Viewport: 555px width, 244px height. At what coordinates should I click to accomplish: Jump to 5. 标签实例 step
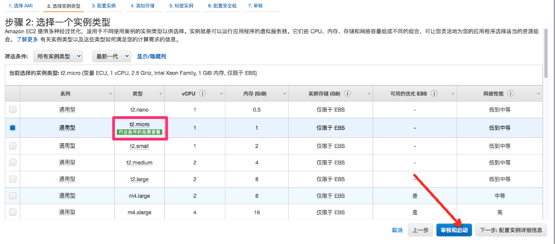181,6
